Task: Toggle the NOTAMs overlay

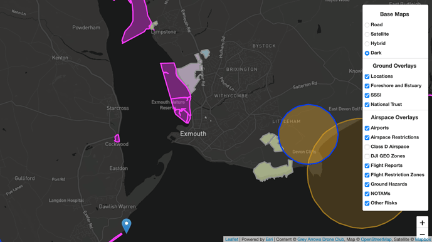Action: 367,194
